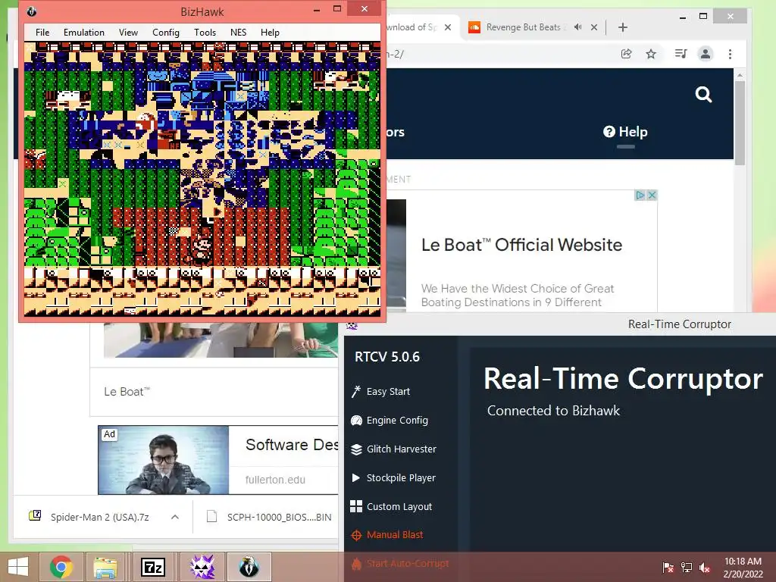Bookmark this page with star icon
The image size is (776, 582).
pos(651,54)
